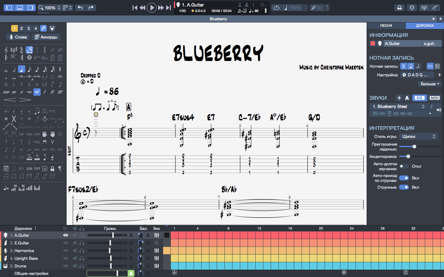Click the Слова button
The image size is (444, 277).
pos(18,37)
